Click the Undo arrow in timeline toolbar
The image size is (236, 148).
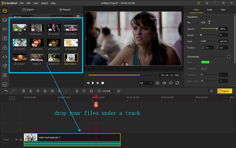click(x=6, y=91)
